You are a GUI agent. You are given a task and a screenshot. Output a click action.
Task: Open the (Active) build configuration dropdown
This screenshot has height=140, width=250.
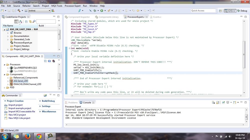point(39,11)
